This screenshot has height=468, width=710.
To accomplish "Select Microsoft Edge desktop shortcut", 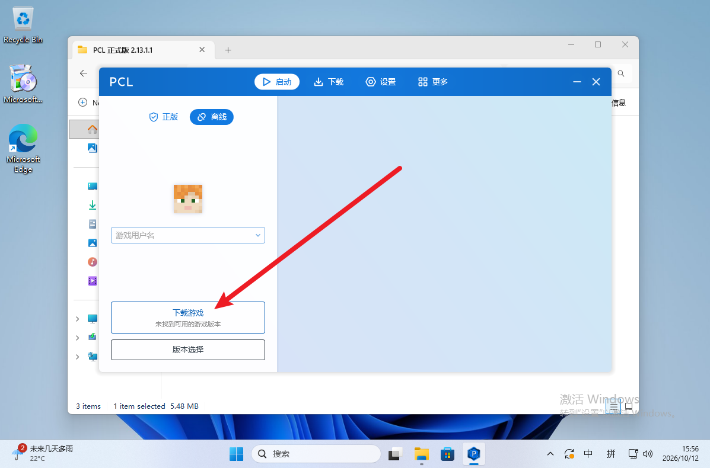I will click(23, 149).
